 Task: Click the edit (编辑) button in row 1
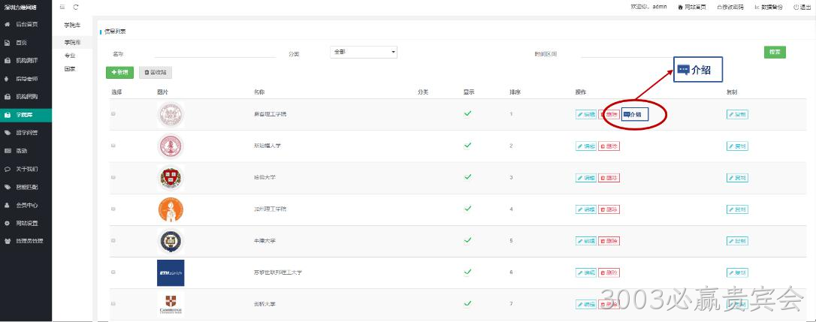pos(586,114)
